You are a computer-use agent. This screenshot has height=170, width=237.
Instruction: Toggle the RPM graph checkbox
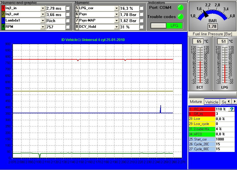(x=68, y=27)
